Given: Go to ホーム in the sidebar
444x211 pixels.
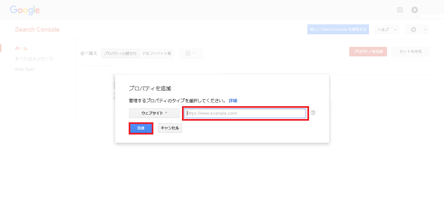Looking at the screenshot, I should click(21, 48).
